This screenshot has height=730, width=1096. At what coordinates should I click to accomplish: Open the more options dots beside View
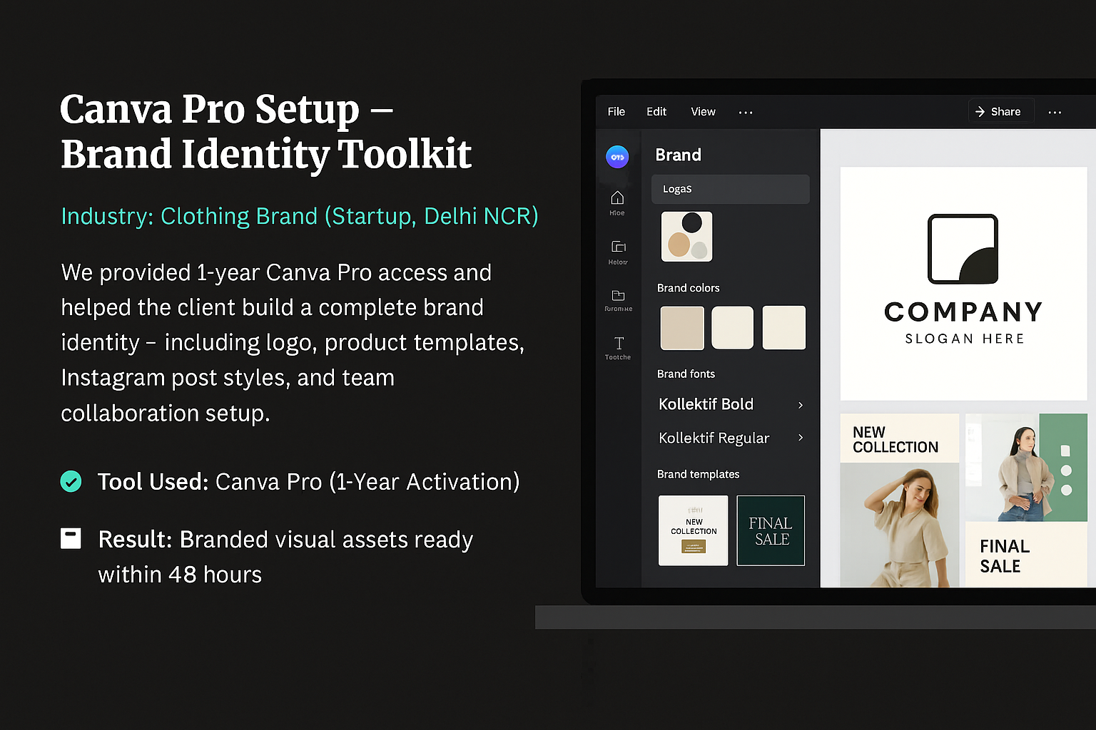click(x=746, y=113)
